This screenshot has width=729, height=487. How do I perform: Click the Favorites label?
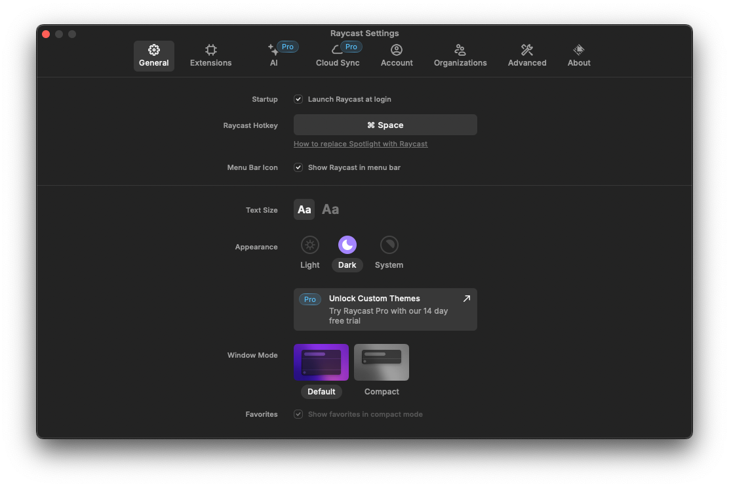click(x=262, y=414)
